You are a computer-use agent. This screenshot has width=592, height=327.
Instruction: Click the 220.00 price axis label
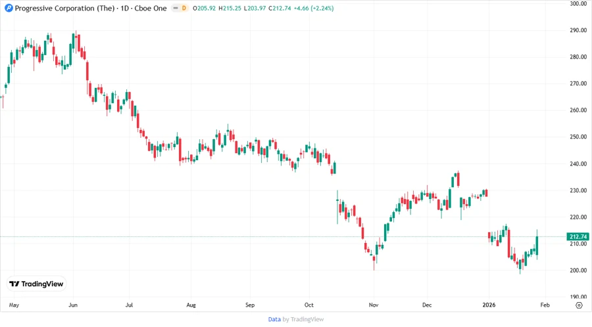coord(578,217)
